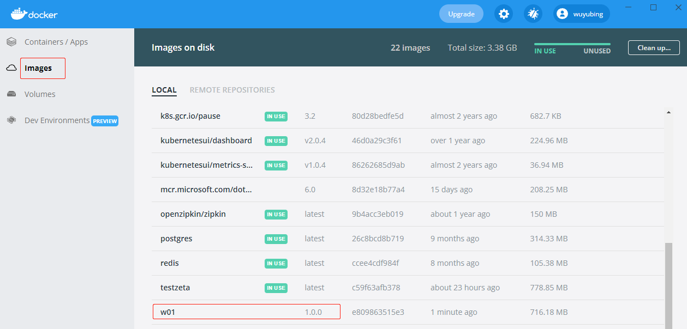Click the 716.18 MB size value
687x329 pixels.
549,312
